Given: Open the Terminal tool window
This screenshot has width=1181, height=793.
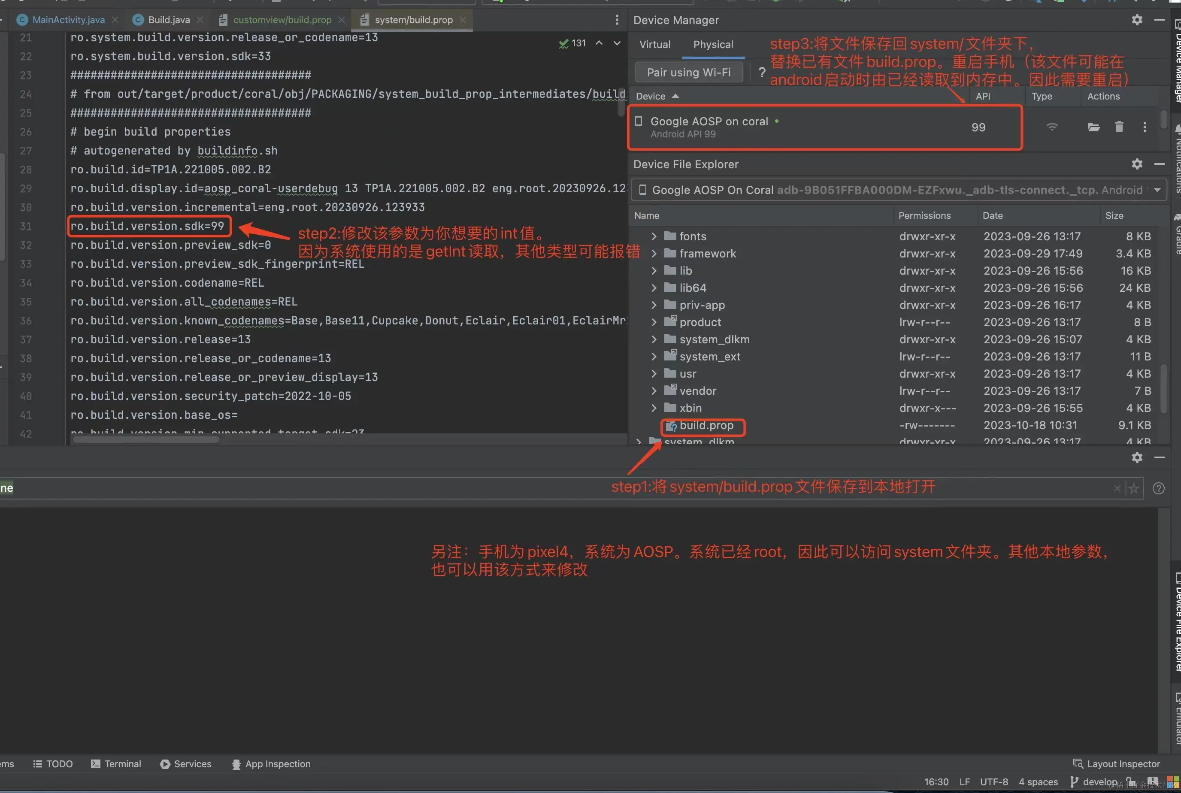Looking at the screenshot, I should (x=116, y=764).
